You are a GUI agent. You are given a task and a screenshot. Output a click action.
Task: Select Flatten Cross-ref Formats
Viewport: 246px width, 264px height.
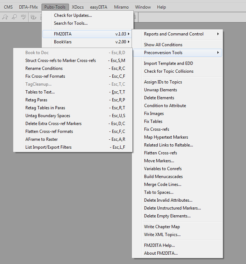point(73,131)
